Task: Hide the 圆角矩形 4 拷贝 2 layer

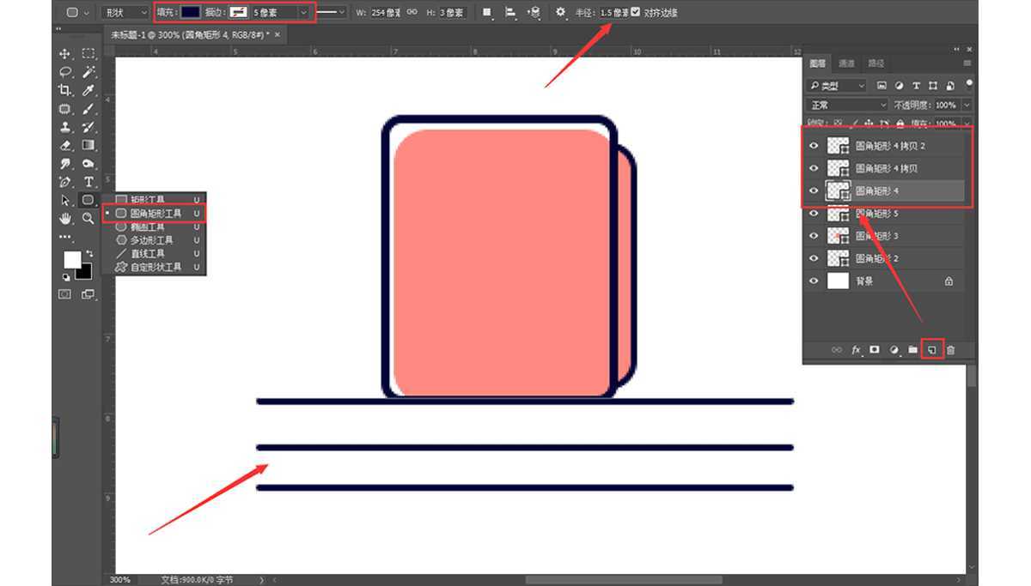Action: tap(814, 146)
